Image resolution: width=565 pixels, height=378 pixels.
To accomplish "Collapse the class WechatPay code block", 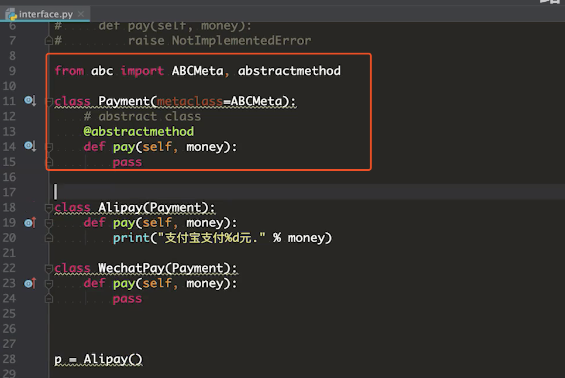I will coord(49,268).
